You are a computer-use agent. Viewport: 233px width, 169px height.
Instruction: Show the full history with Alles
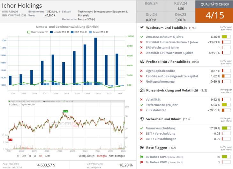[x=48, y=156]
